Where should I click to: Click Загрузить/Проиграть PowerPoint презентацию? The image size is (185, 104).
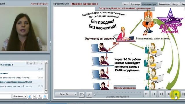(125, 8)
